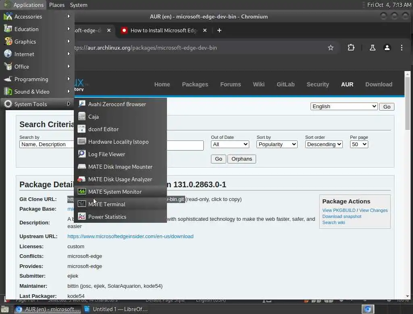
Task: Open the microsoftedgeinsider upstream URL
Action: [x=130, y=237]
